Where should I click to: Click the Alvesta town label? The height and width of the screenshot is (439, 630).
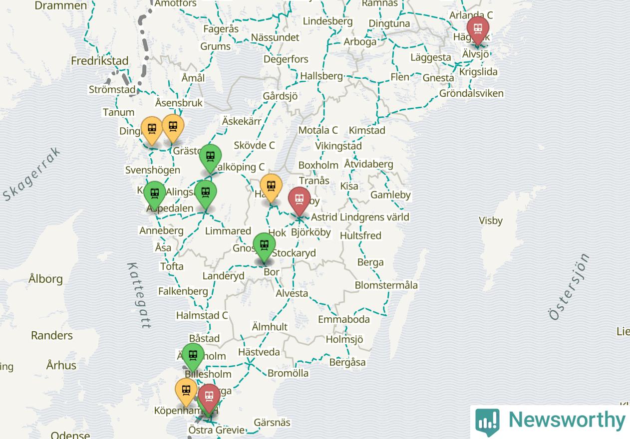coord(292,293)
